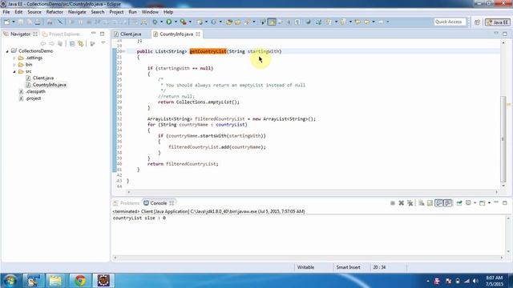Select the Console tab
Viewport: 513px width, 288px height.
tap(159, 203)
